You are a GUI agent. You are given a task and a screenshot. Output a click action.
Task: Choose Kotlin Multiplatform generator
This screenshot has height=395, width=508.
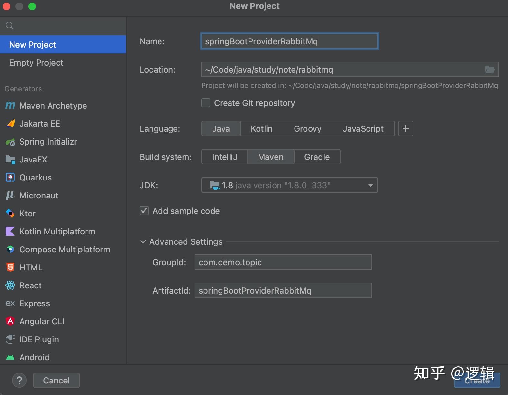tap(63, 231)
